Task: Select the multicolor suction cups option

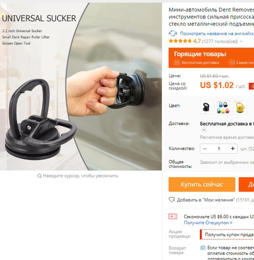Action: tap(223, 107)
